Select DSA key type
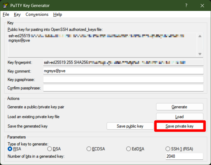The height and width of the screenshot is (165, 211). click(x=54, y=149)
